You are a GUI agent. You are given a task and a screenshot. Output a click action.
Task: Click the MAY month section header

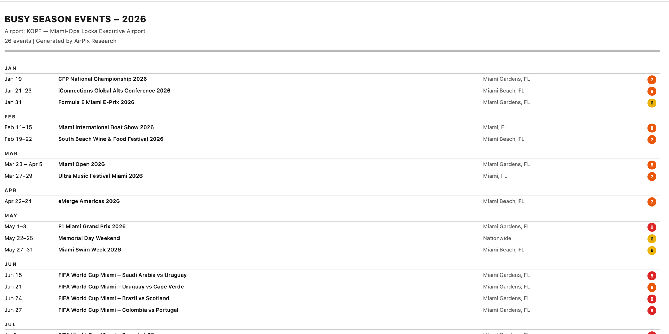pyautogui.click(x=11, y=216)
